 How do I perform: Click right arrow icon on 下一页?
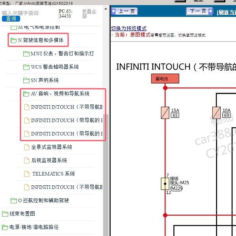pyautogui.click(x=210, y=11)
